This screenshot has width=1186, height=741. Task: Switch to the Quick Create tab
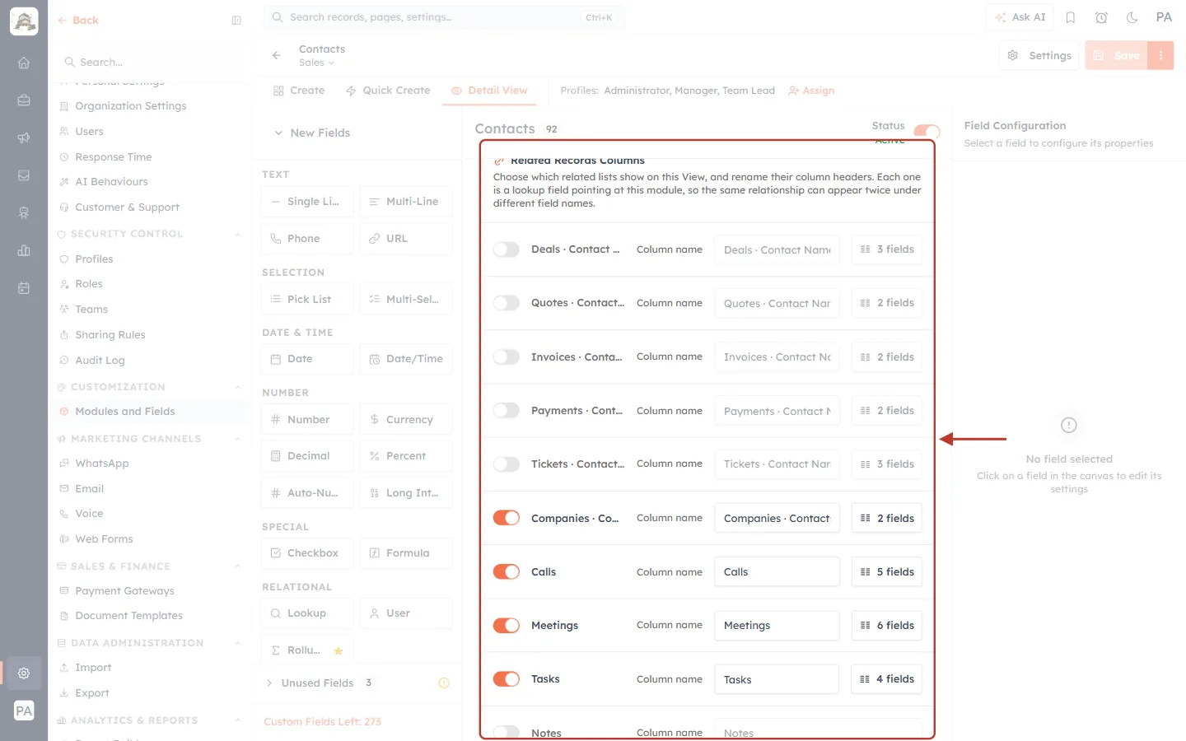388,91
